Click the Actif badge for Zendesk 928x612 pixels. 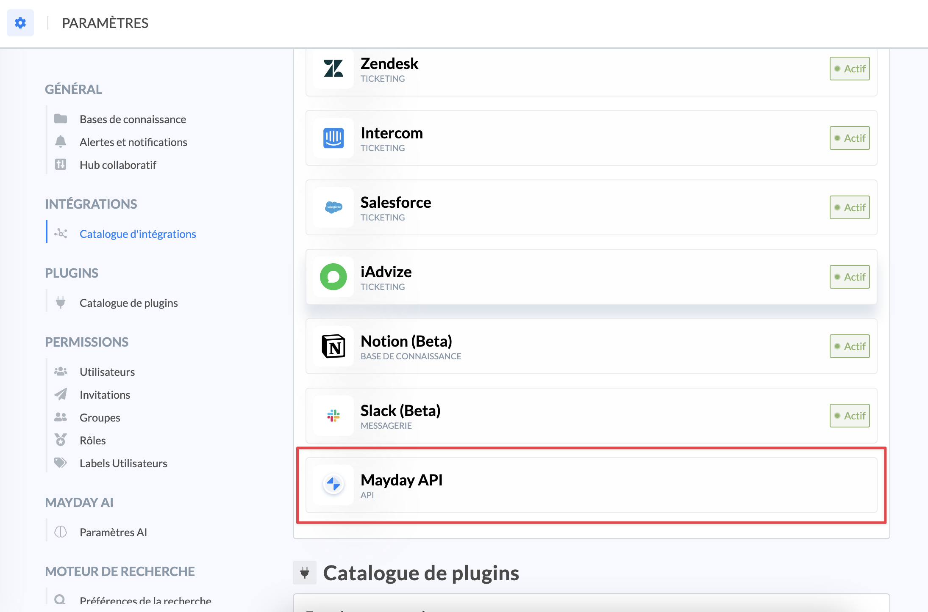coord(850,69)
